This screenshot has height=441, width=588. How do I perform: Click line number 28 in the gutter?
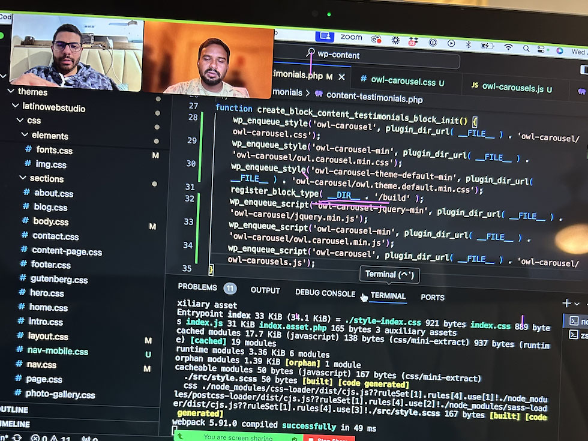click(193, 117)
